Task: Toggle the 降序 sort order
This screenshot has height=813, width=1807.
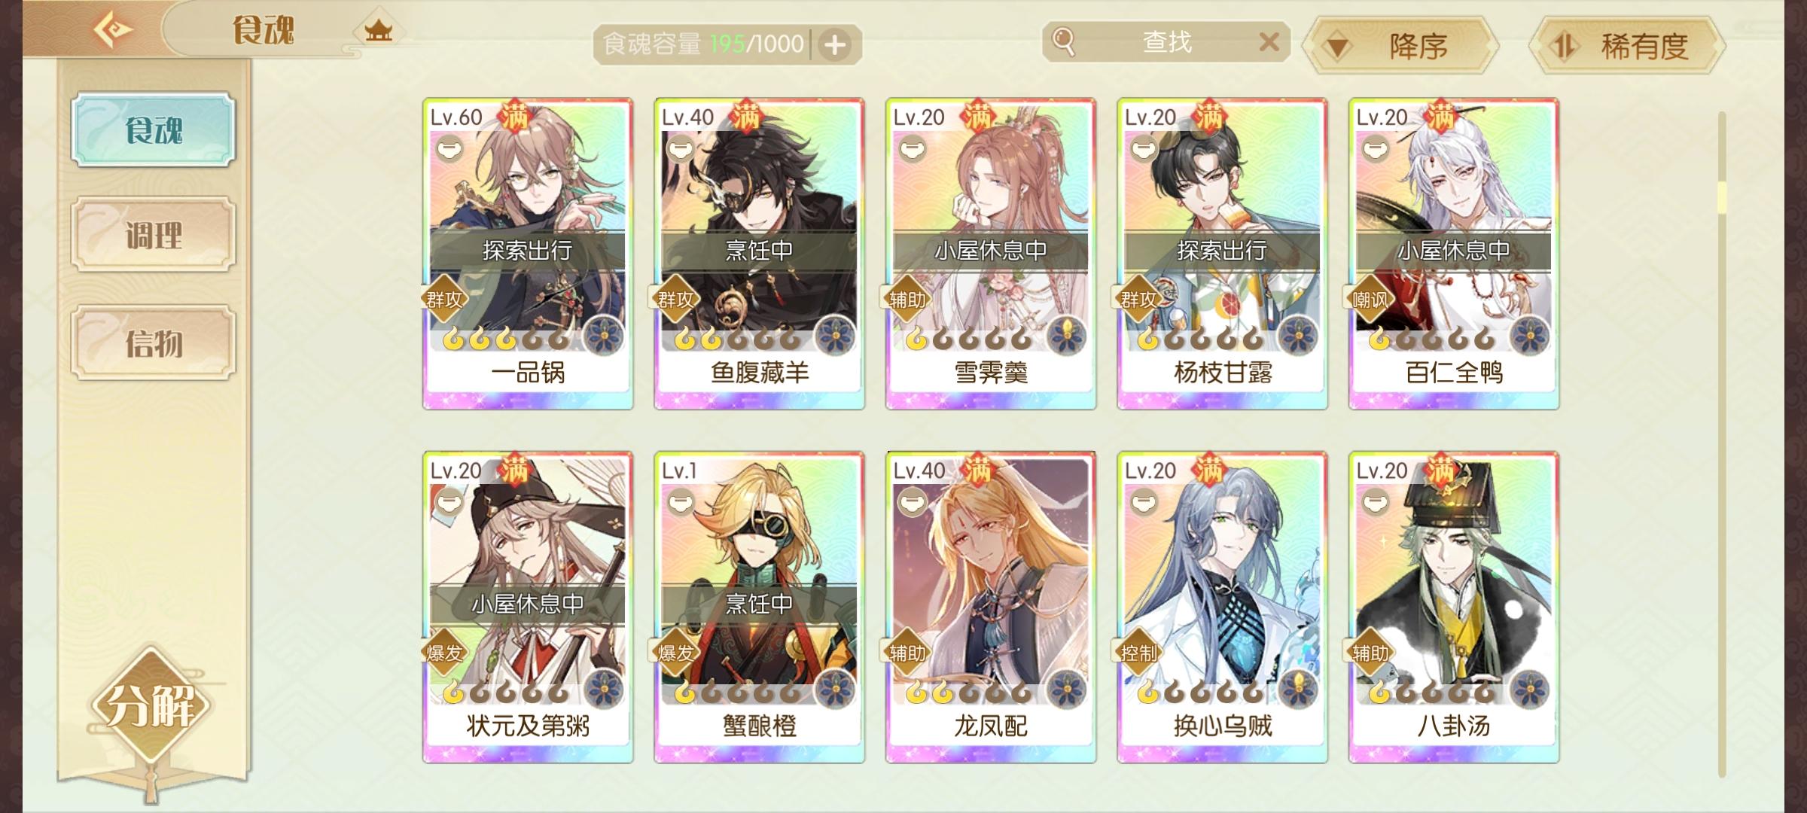Action: click(1400, 46)
